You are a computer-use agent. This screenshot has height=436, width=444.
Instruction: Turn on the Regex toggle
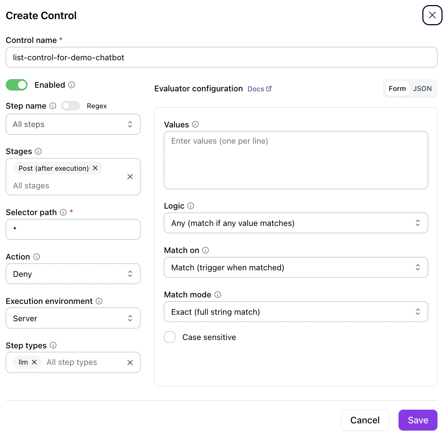click(x=70, y=106)
